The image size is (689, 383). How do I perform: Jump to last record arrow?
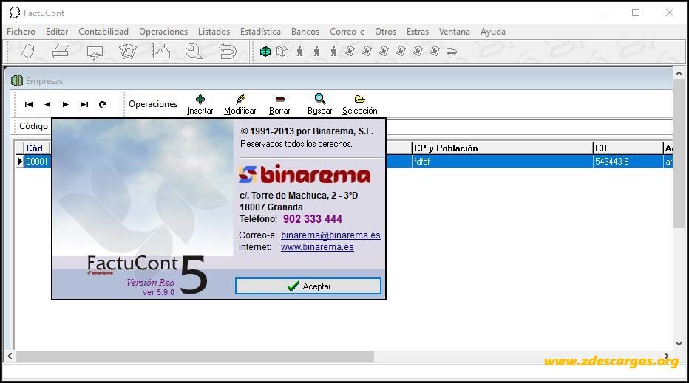(x=84, y=104)
